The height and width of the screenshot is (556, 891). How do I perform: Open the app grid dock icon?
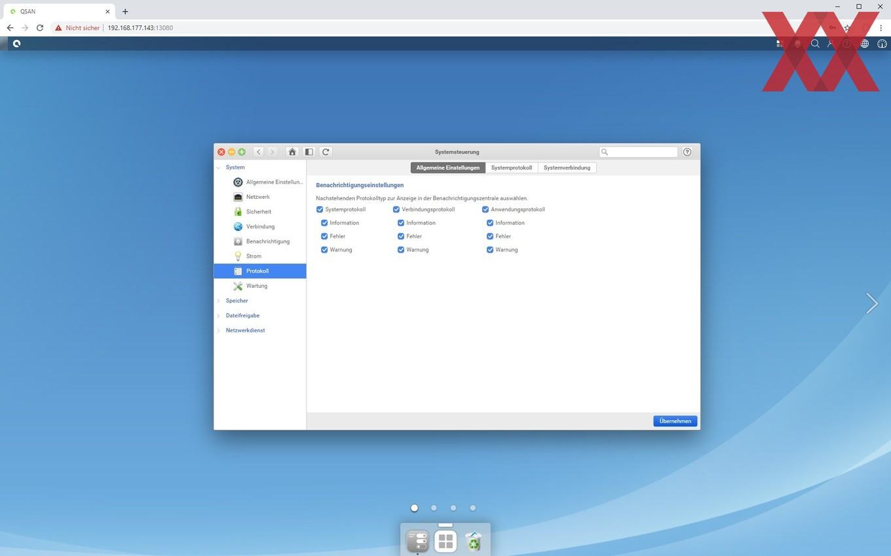pos(445,542)
